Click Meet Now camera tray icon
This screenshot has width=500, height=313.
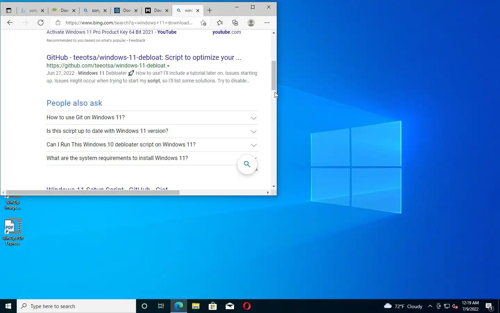click(439, 306)
